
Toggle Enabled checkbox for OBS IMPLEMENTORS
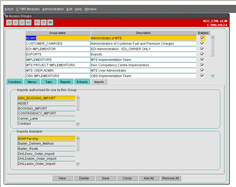202,76
